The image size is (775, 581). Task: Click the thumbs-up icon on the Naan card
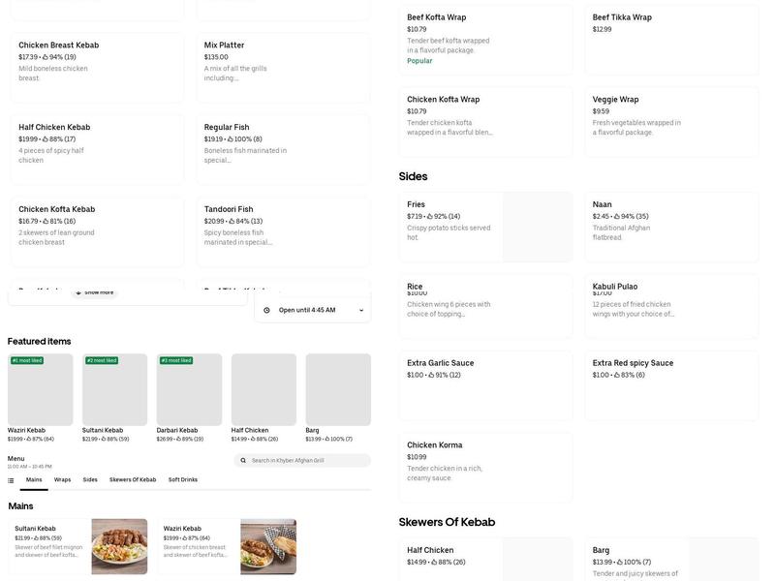point(618,216)
